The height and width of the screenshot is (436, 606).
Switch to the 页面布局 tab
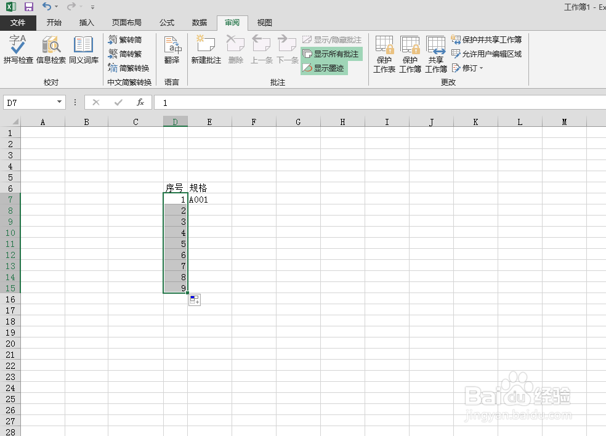pos(126,23)
